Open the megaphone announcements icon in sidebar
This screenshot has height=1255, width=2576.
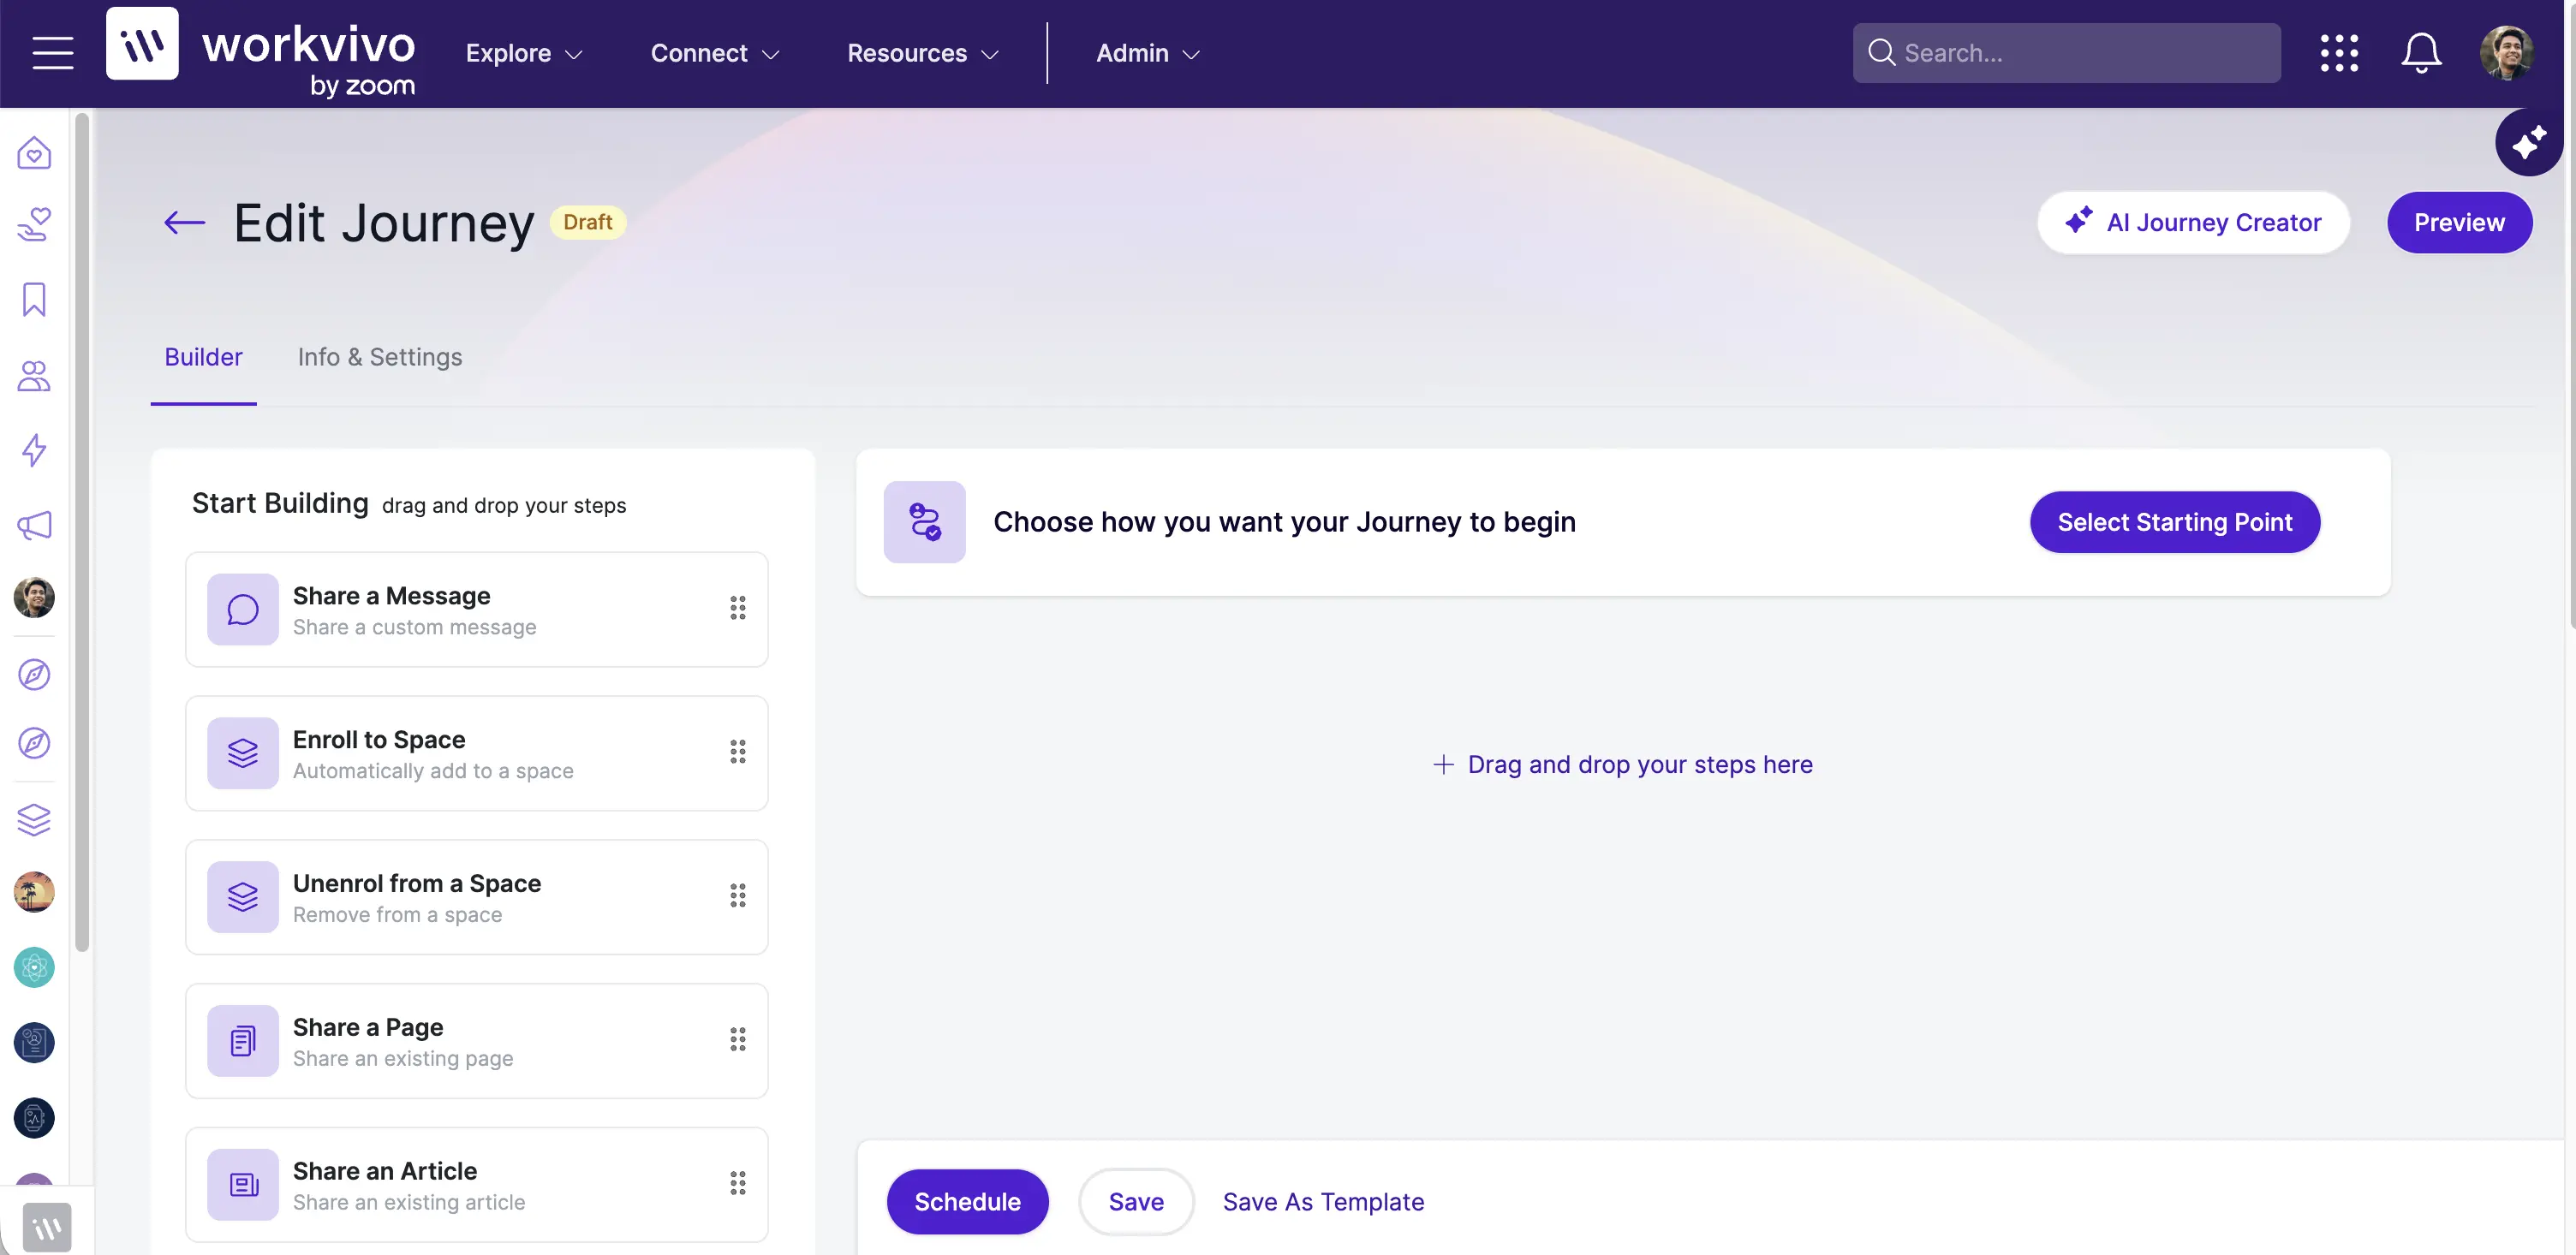(34, 525)
